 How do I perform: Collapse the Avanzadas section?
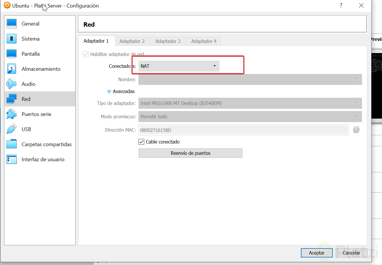109,92
